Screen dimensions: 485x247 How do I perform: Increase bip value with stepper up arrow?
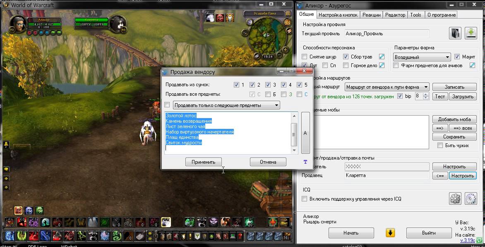point(426,94)
